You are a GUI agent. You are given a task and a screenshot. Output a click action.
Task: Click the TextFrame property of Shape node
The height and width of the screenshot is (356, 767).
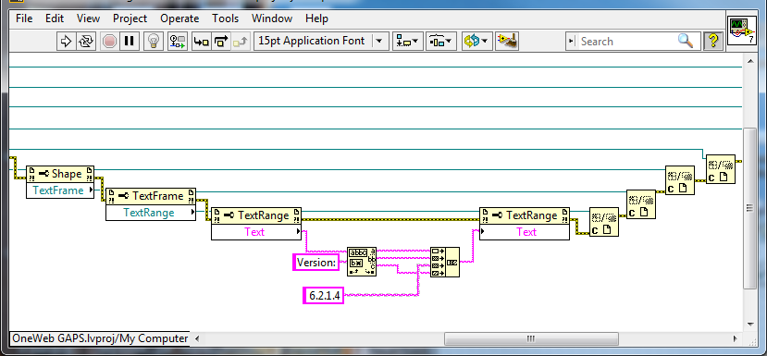(60, 190)
